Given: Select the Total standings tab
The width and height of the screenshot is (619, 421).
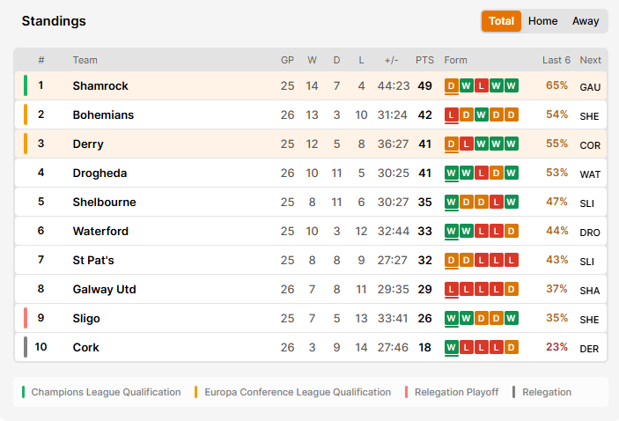Looking at the screenshot, I should point(501,21).
